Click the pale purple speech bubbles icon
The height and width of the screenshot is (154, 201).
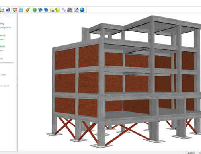tap(64, 10)
